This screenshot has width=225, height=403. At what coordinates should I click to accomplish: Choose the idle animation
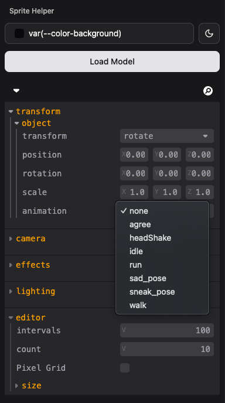(162, 251)
